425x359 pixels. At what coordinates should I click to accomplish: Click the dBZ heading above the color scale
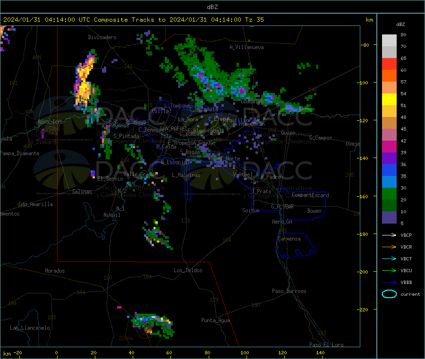coord(400,25)
